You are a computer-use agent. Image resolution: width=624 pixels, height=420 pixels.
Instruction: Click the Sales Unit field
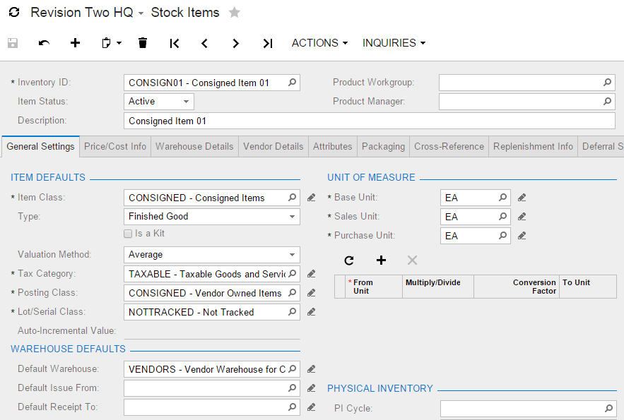pyautogui.click(x=475, y=217)
